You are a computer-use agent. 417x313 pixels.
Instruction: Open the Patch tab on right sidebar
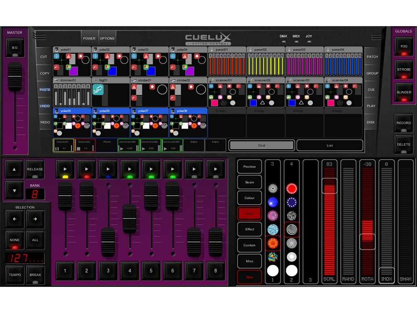pos(372,57)
